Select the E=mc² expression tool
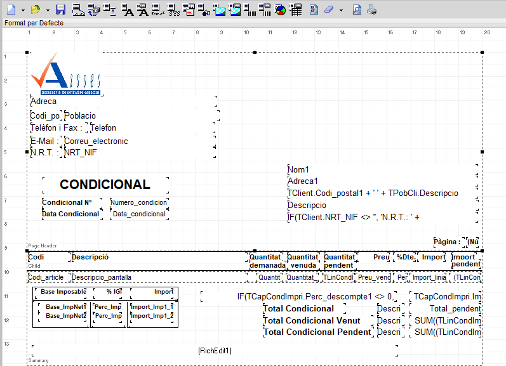Screen dimensions: 506x366 158,10
